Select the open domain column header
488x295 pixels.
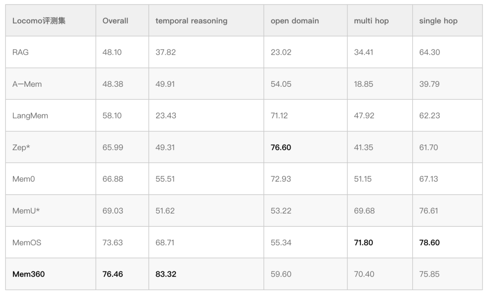point(295,21)
